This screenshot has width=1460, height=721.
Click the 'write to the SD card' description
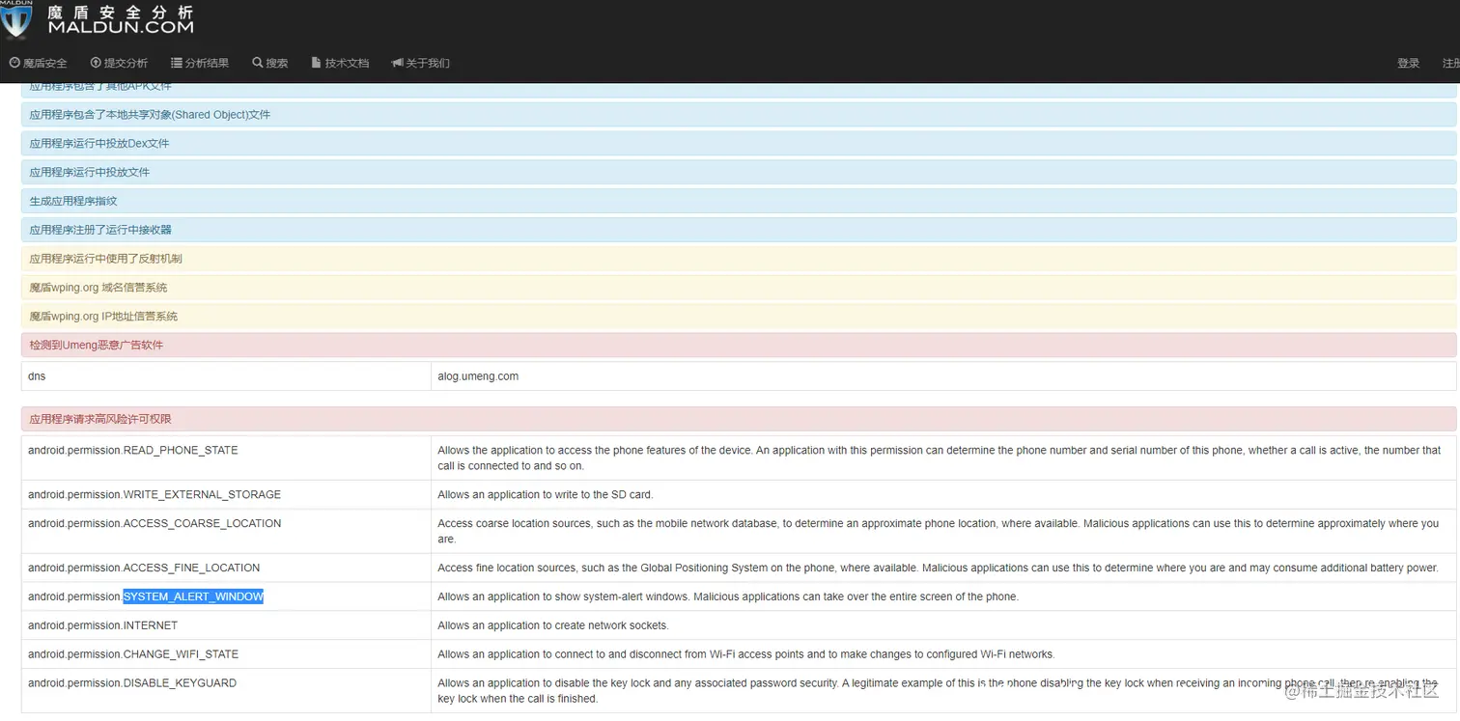[546, 495]
